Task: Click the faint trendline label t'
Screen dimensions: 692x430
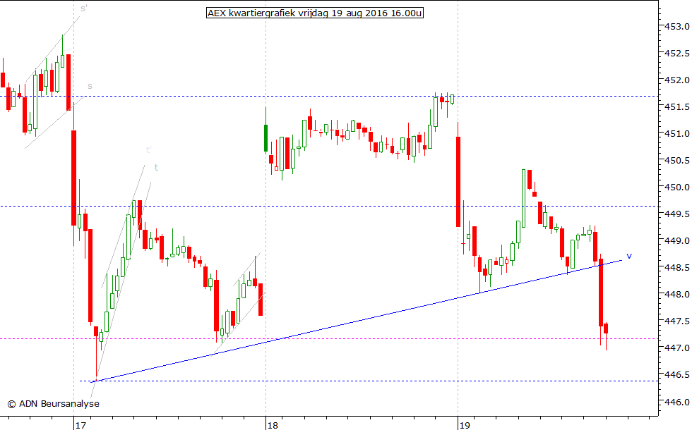Action: 149,149
